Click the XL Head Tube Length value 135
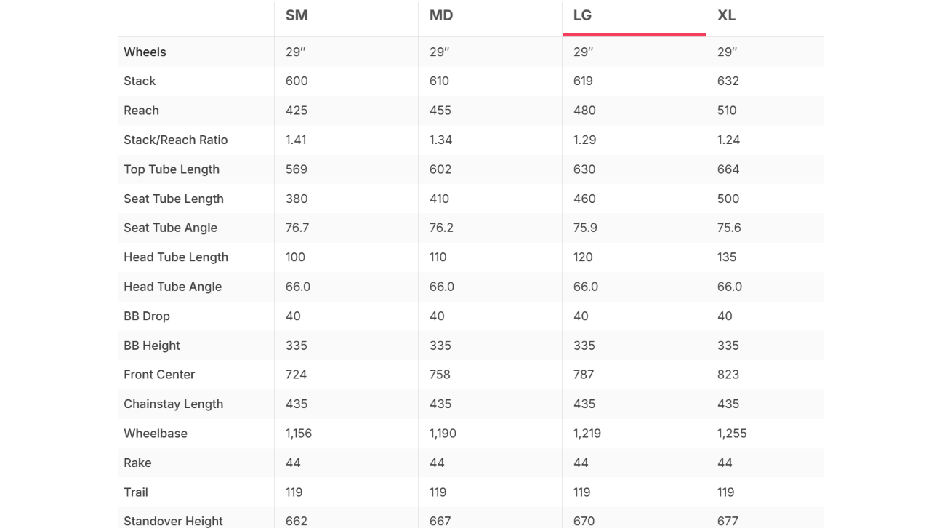Screen dimensions: 942x531 coord(727,257)
